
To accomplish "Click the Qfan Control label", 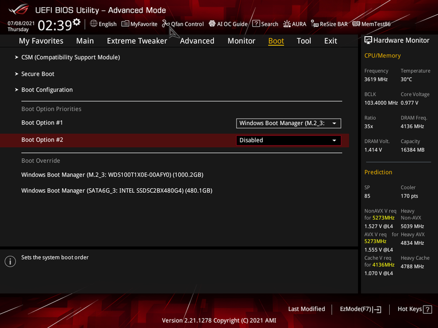I will click(x=187, y=24).
